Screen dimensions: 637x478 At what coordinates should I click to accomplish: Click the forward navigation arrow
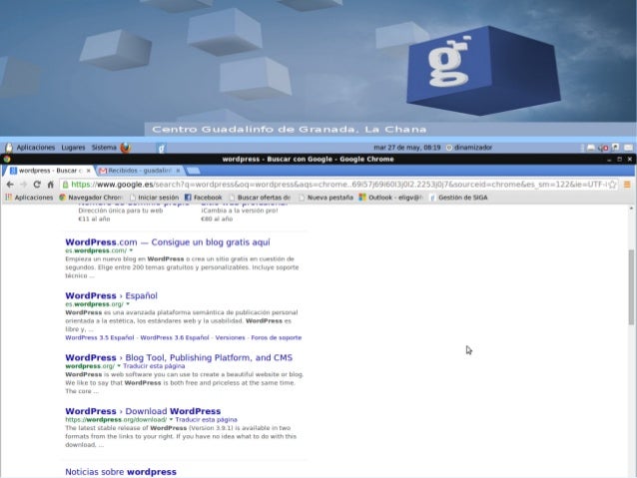24,185
